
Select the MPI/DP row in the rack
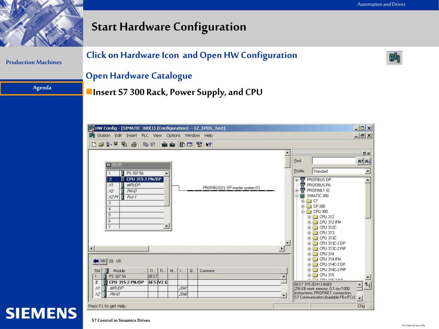point(135,185)
